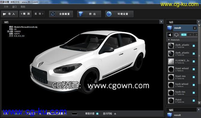Expand the 场景 scene panel arrow
Screen dimensions: 201x118
point(199,22)
